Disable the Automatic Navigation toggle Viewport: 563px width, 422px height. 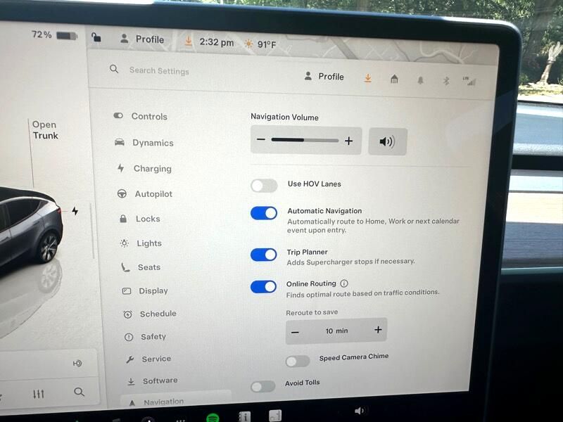(264, 213)
